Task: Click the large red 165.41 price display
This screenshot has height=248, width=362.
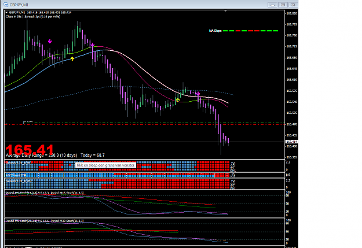Action: click(x=30, y=150)
